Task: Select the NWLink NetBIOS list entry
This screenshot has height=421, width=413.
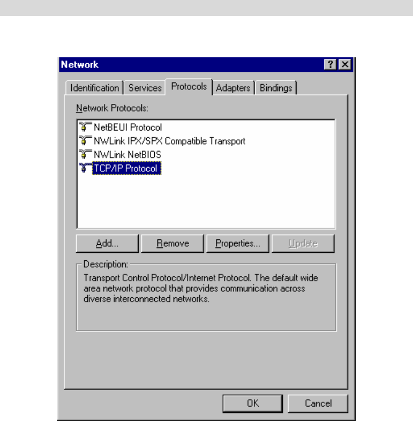Action: tap(127, 155)
